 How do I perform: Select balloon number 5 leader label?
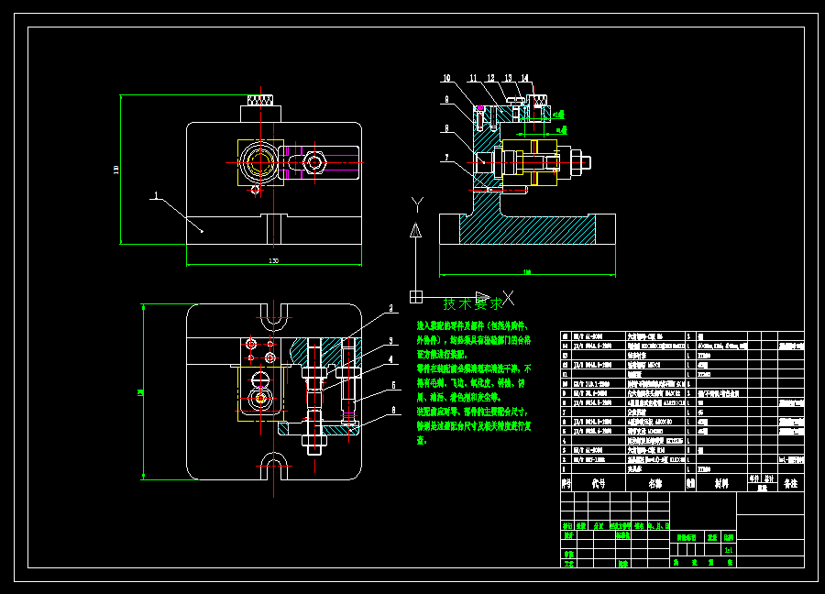(x=393, y=385)
